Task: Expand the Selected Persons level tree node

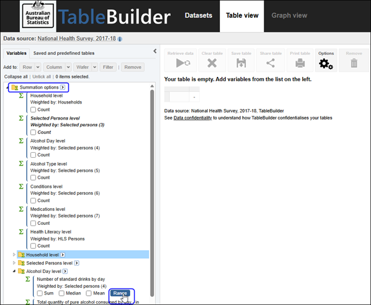Action: (x=14, y=263)
